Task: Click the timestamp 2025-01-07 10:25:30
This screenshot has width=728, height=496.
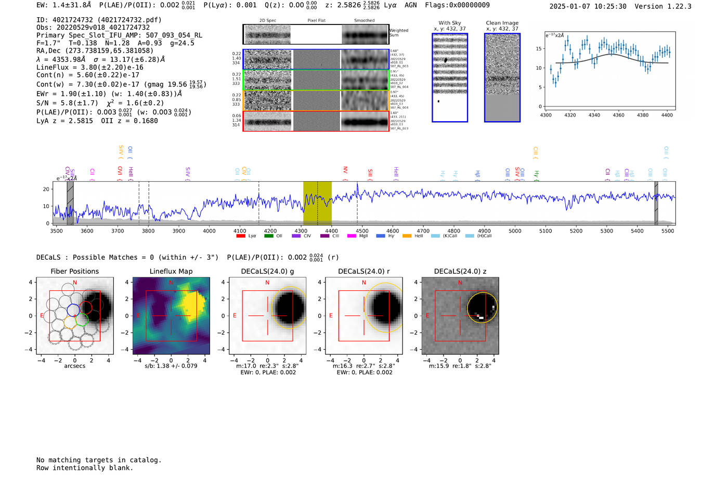Action: [x=588, y=6]
